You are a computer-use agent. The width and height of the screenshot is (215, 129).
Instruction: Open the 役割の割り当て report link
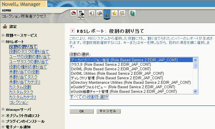pos(23,47)
